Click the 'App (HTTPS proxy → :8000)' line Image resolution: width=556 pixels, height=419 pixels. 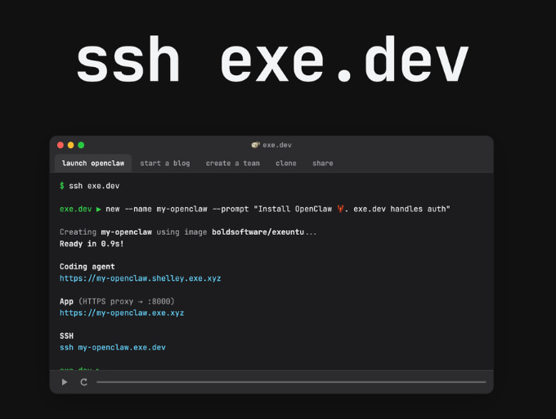pos(117,301)
